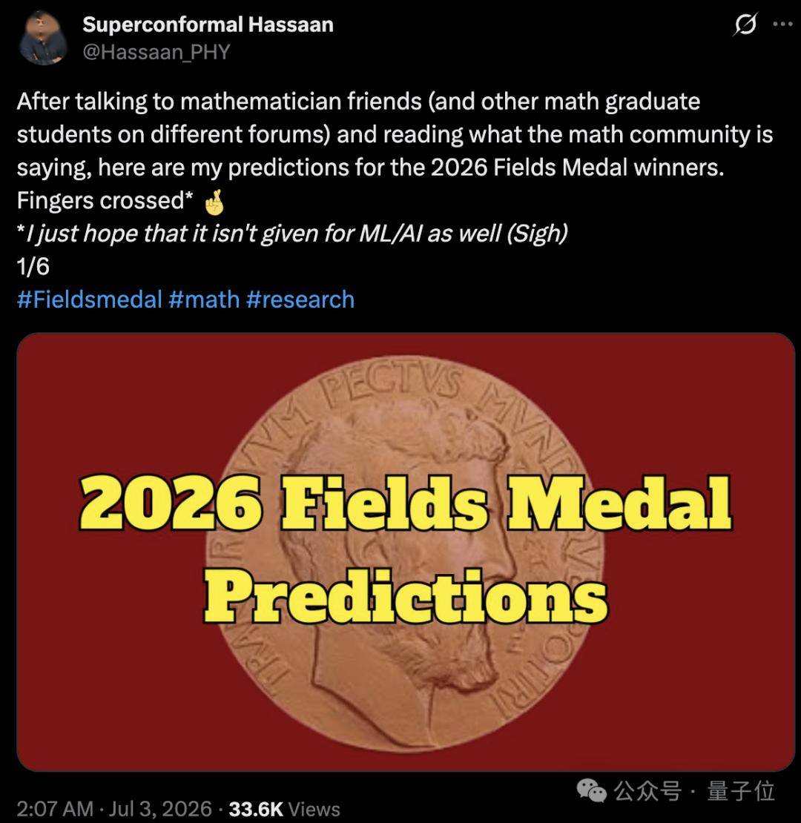Click the 2:07 AM timestamp
This screenshot has height=823, width=801.
55,809
